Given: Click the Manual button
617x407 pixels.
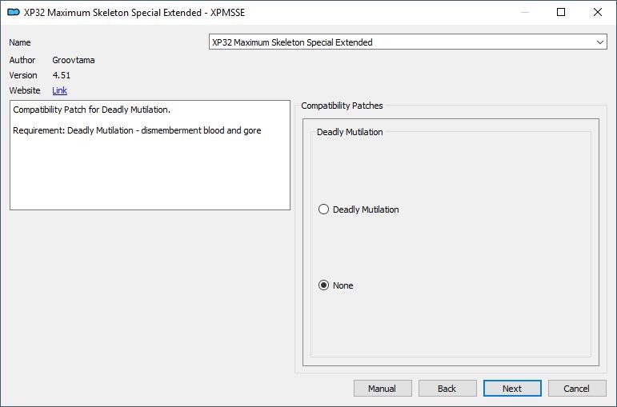Looking at the screenshot, I should click(x=383, y=389).
